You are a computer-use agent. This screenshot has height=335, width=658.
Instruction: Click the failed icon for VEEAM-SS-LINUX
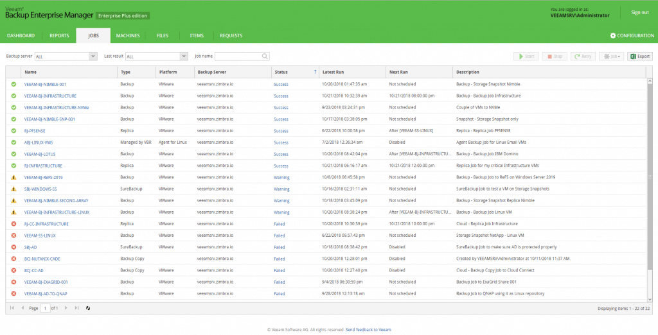[13, 236]
